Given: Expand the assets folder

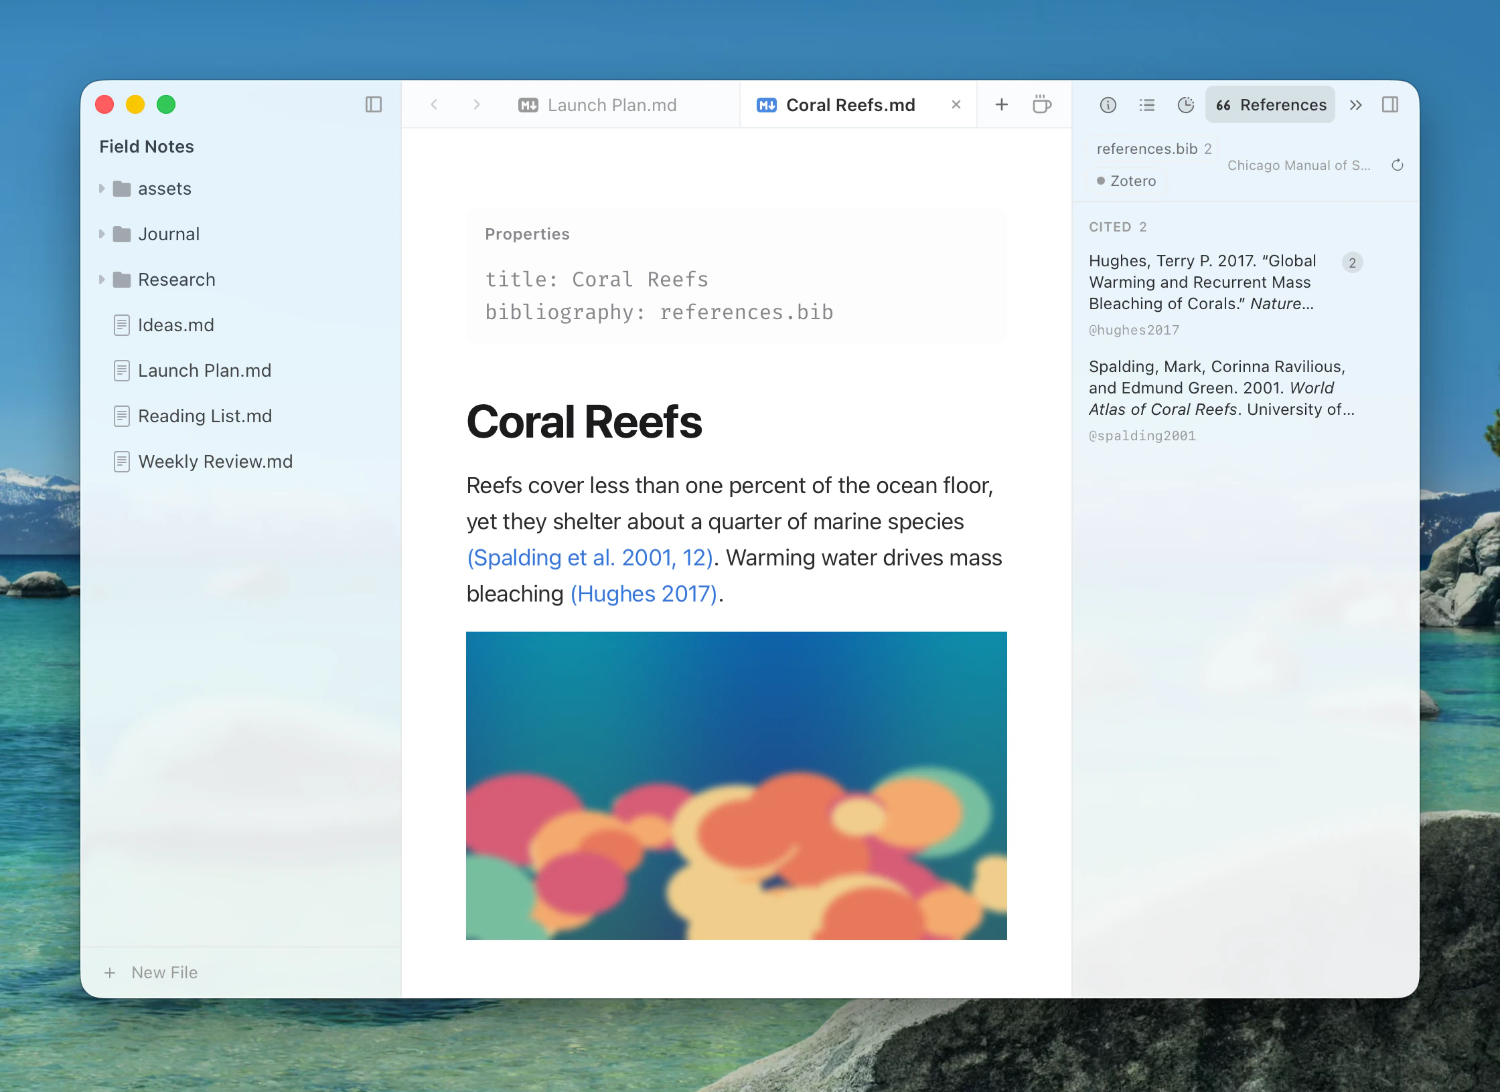Looking at the screenshot, I should point(102,189).
